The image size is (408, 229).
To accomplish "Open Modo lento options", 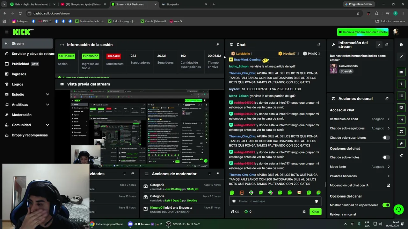I will point(360,167).
